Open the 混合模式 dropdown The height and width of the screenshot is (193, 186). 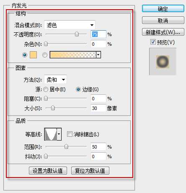[x=70, y=25]
